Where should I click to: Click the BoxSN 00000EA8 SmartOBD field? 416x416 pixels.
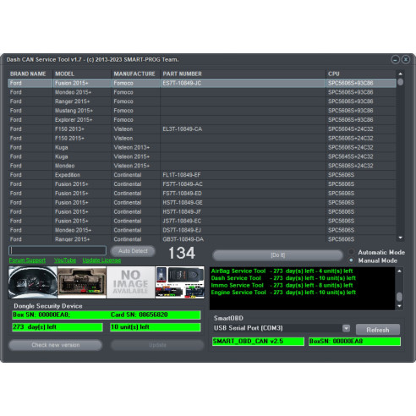click(354, 342)
